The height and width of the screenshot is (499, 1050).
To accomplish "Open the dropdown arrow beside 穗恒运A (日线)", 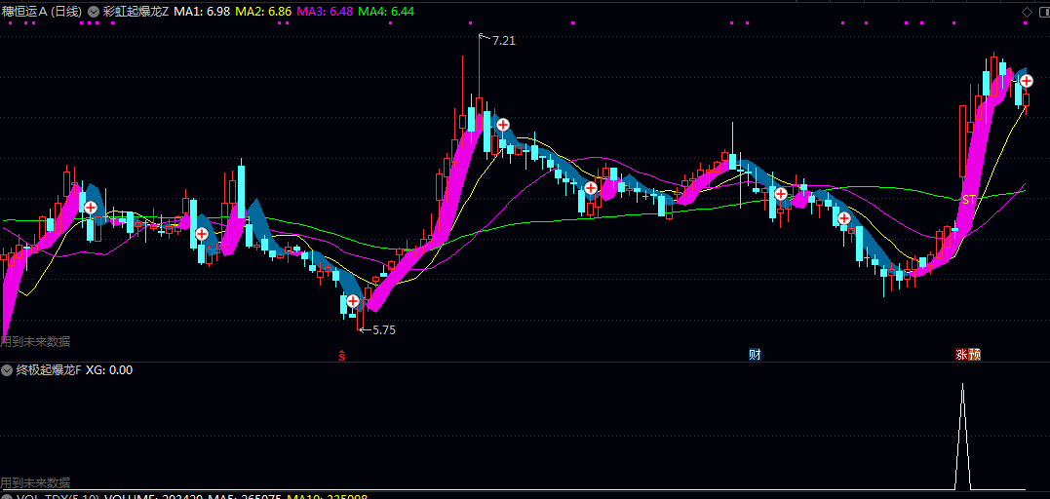I will click(93, 12).
